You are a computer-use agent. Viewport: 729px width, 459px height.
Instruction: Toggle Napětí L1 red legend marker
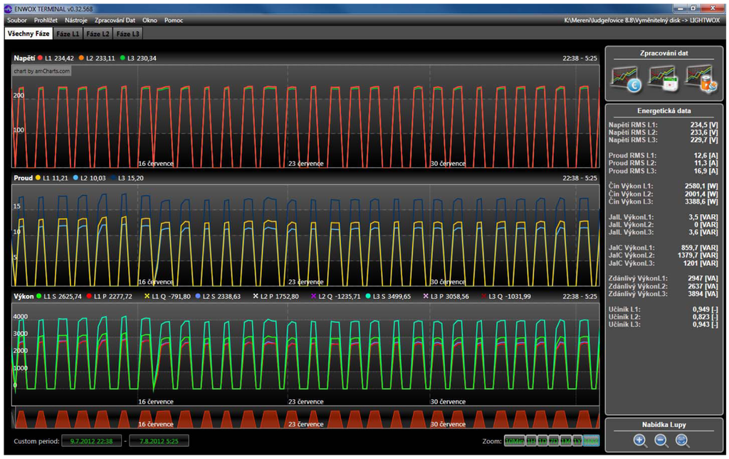(x=41, y=58)
